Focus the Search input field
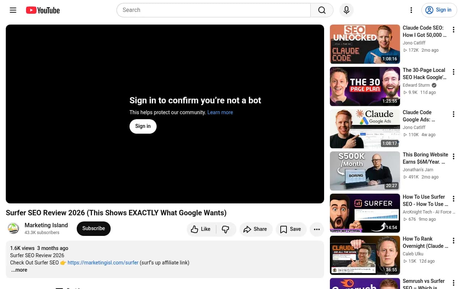 pos(213,10)
